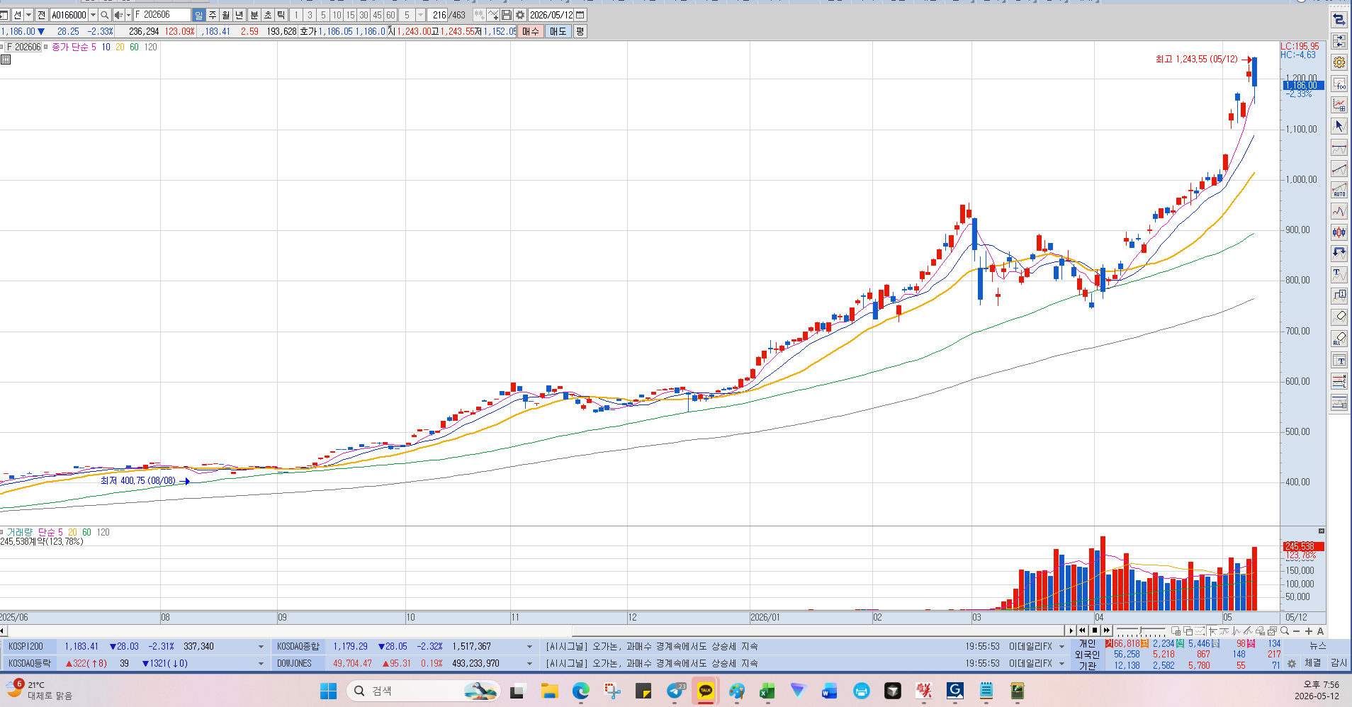
Task: Open File Explorer from the taskbar
Action: pos(549,691)
